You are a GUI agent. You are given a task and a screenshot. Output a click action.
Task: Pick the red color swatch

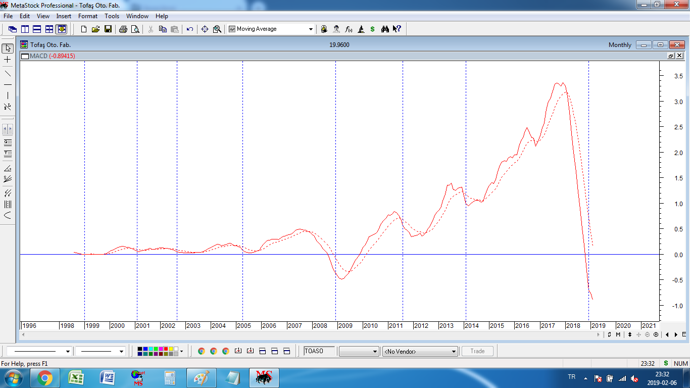[166, 349]
